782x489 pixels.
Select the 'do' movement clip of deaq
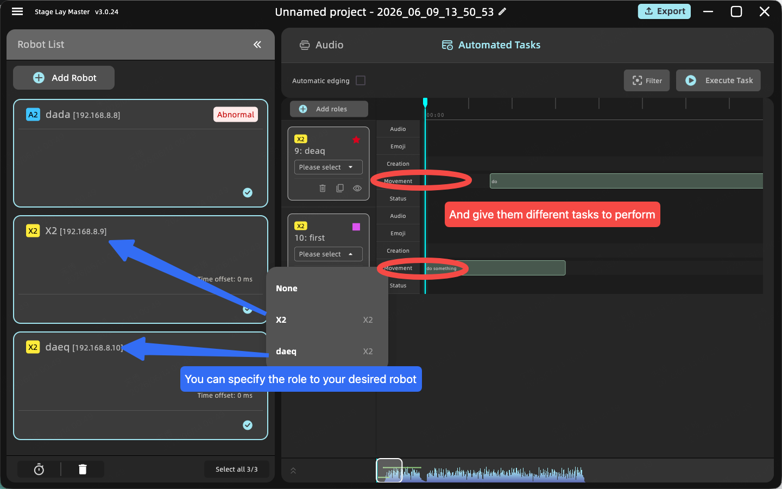626,181
